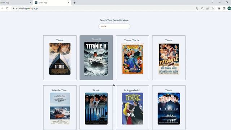Click the La leggenda del... title text
Image resolution: width=231 pixels, height=130 pixels.
tap(132, 90)
